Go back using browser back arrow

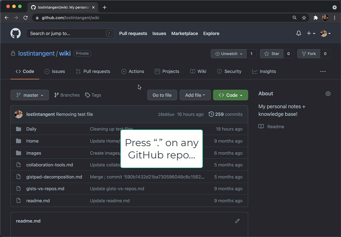7,18
